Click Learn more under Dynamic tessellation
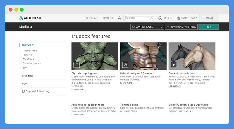Screen dimensions: 234x129 point(175,86)
